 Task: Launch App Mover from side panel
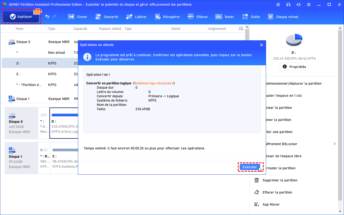click(x=271, y=204)
